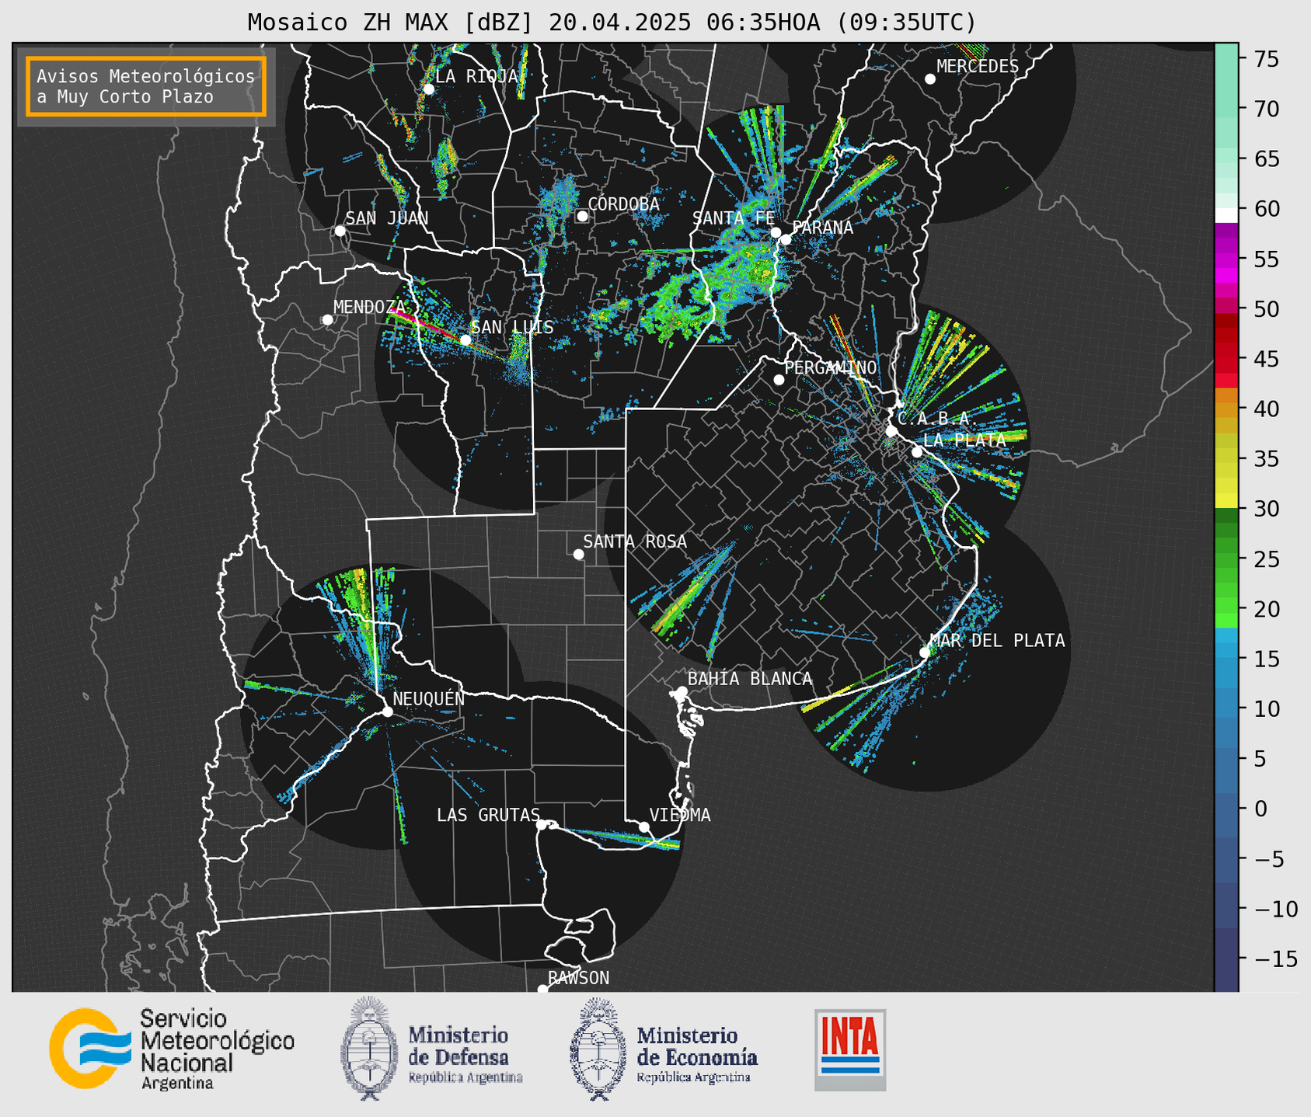
Task: Click the Servicio Meteorológico Nacional logo
Action: (172, 1049)
